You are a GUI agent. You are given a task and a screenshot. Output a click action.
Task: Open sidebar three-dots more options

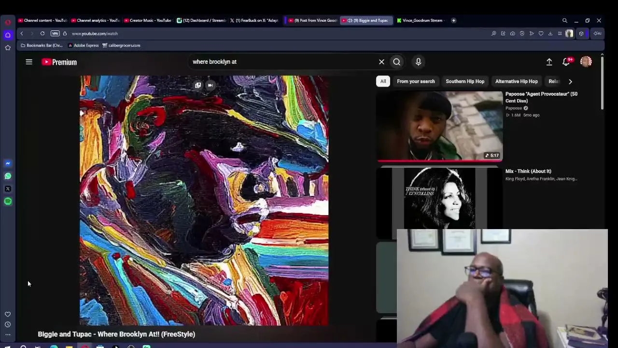point(8,334)
